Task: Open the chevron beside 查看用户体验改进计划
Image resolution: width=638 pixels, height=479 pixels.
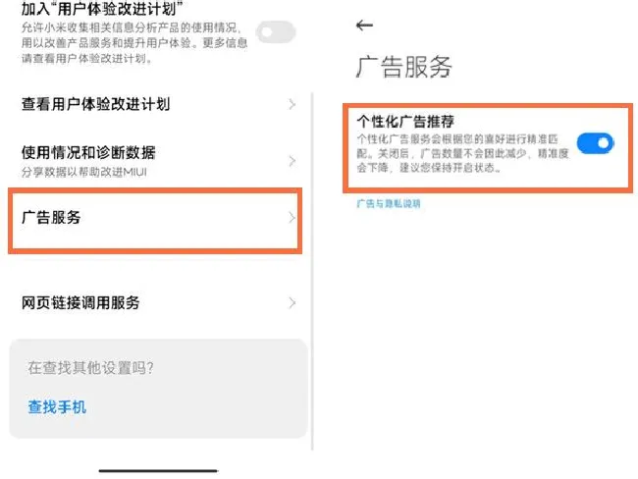Action: tap(292, 105)
